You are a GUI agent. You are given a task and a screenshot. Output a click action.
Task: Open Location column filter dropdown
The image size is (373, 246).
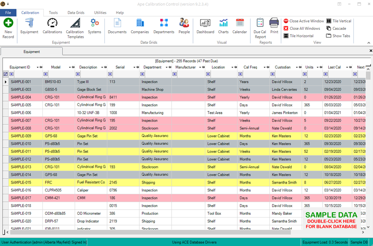(232, 68)
